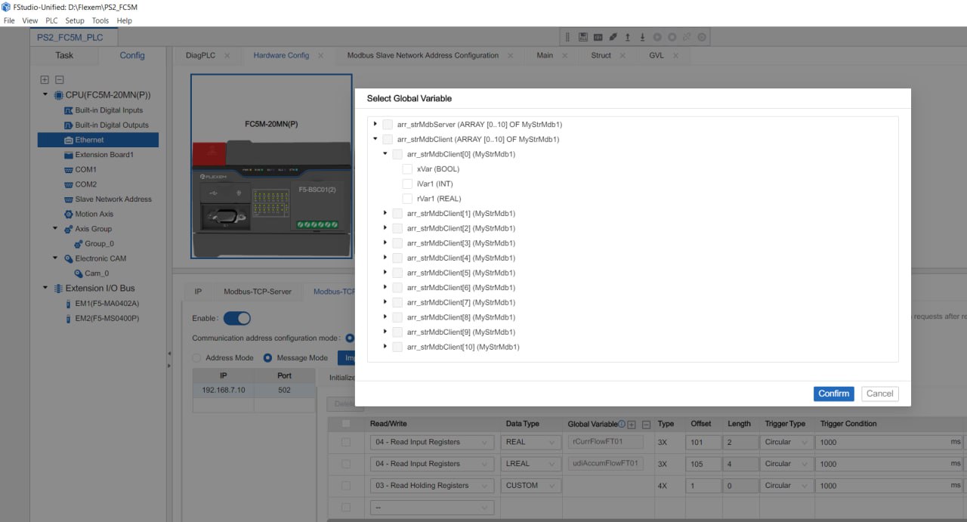This screenshot has height=522, width=967.
Task: Check the arr_strMdbClient[0] checkbox
Action: (397, 154)
